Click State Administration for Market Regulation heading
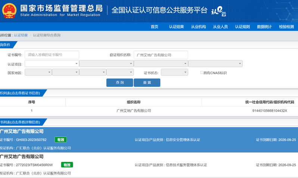Viewport: 298px width, 178px height. [60, 15]
